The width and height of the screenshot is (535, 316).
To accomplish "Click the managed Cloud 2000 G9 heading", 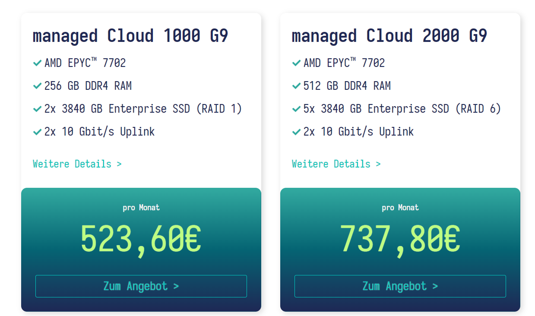I will tap(389, 36).
